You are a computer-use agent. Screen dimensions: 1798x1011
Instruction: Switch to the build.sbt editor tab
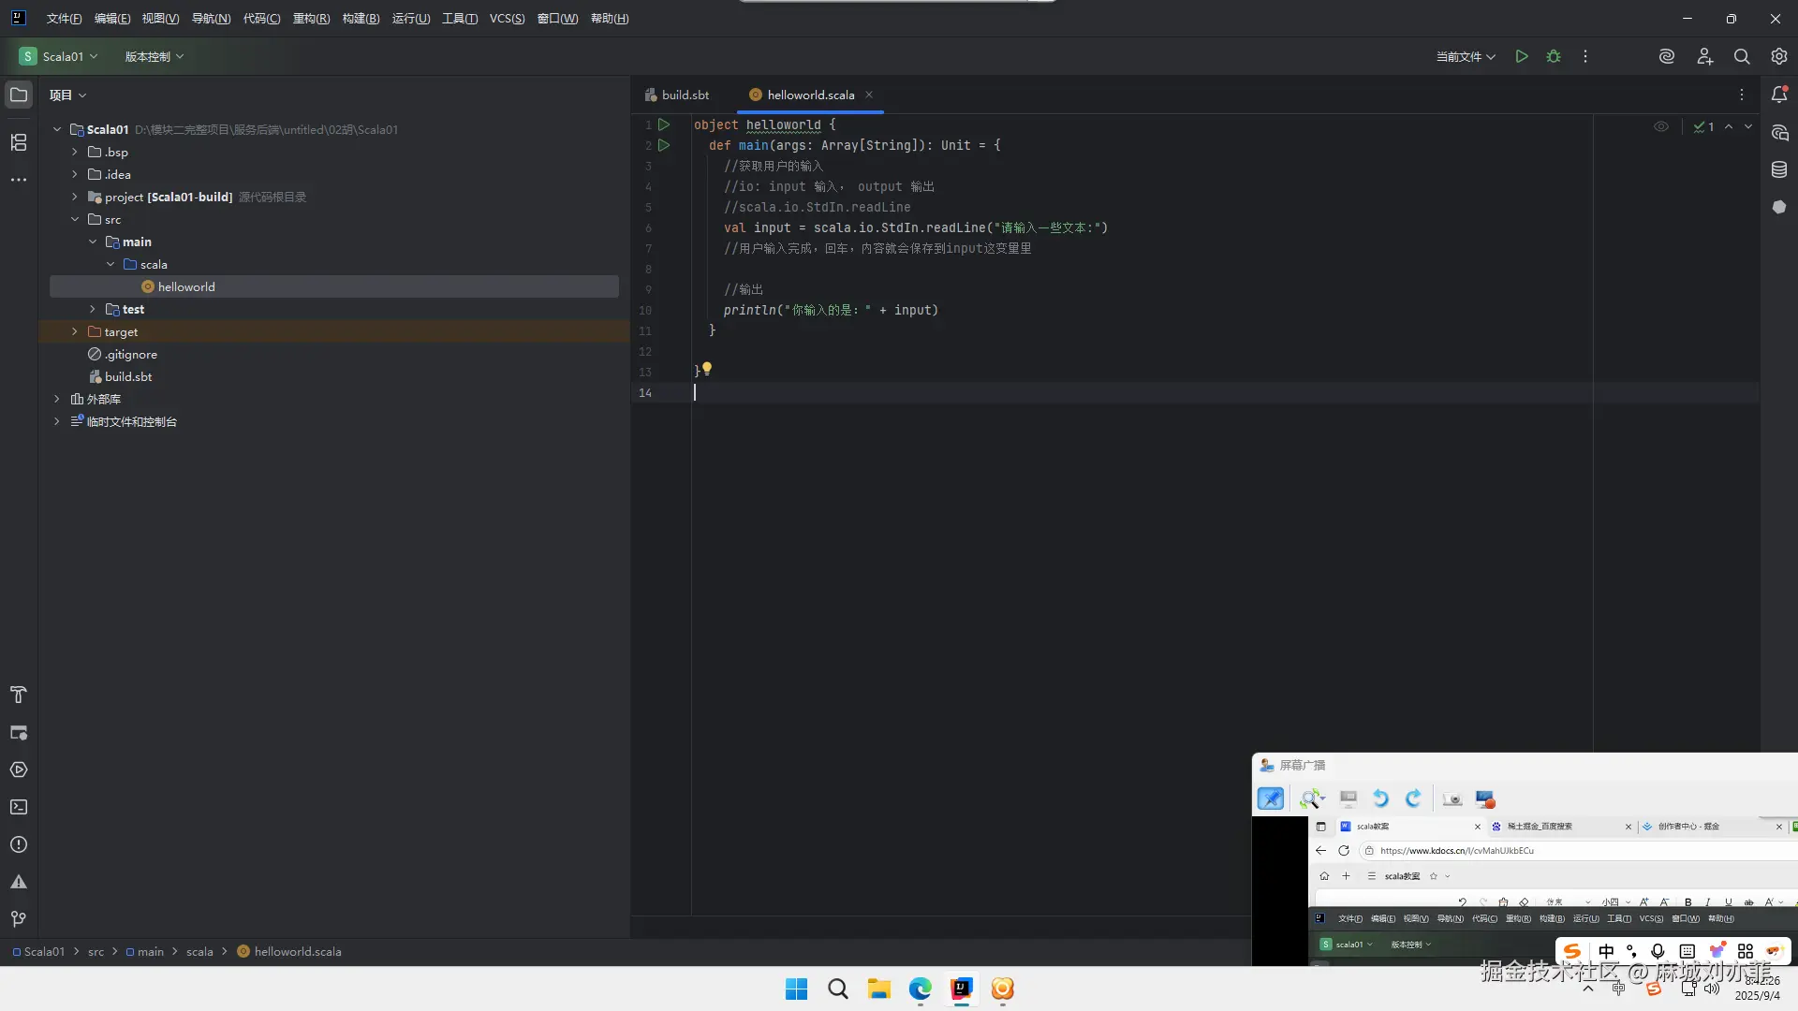click(x=685, y=95)
